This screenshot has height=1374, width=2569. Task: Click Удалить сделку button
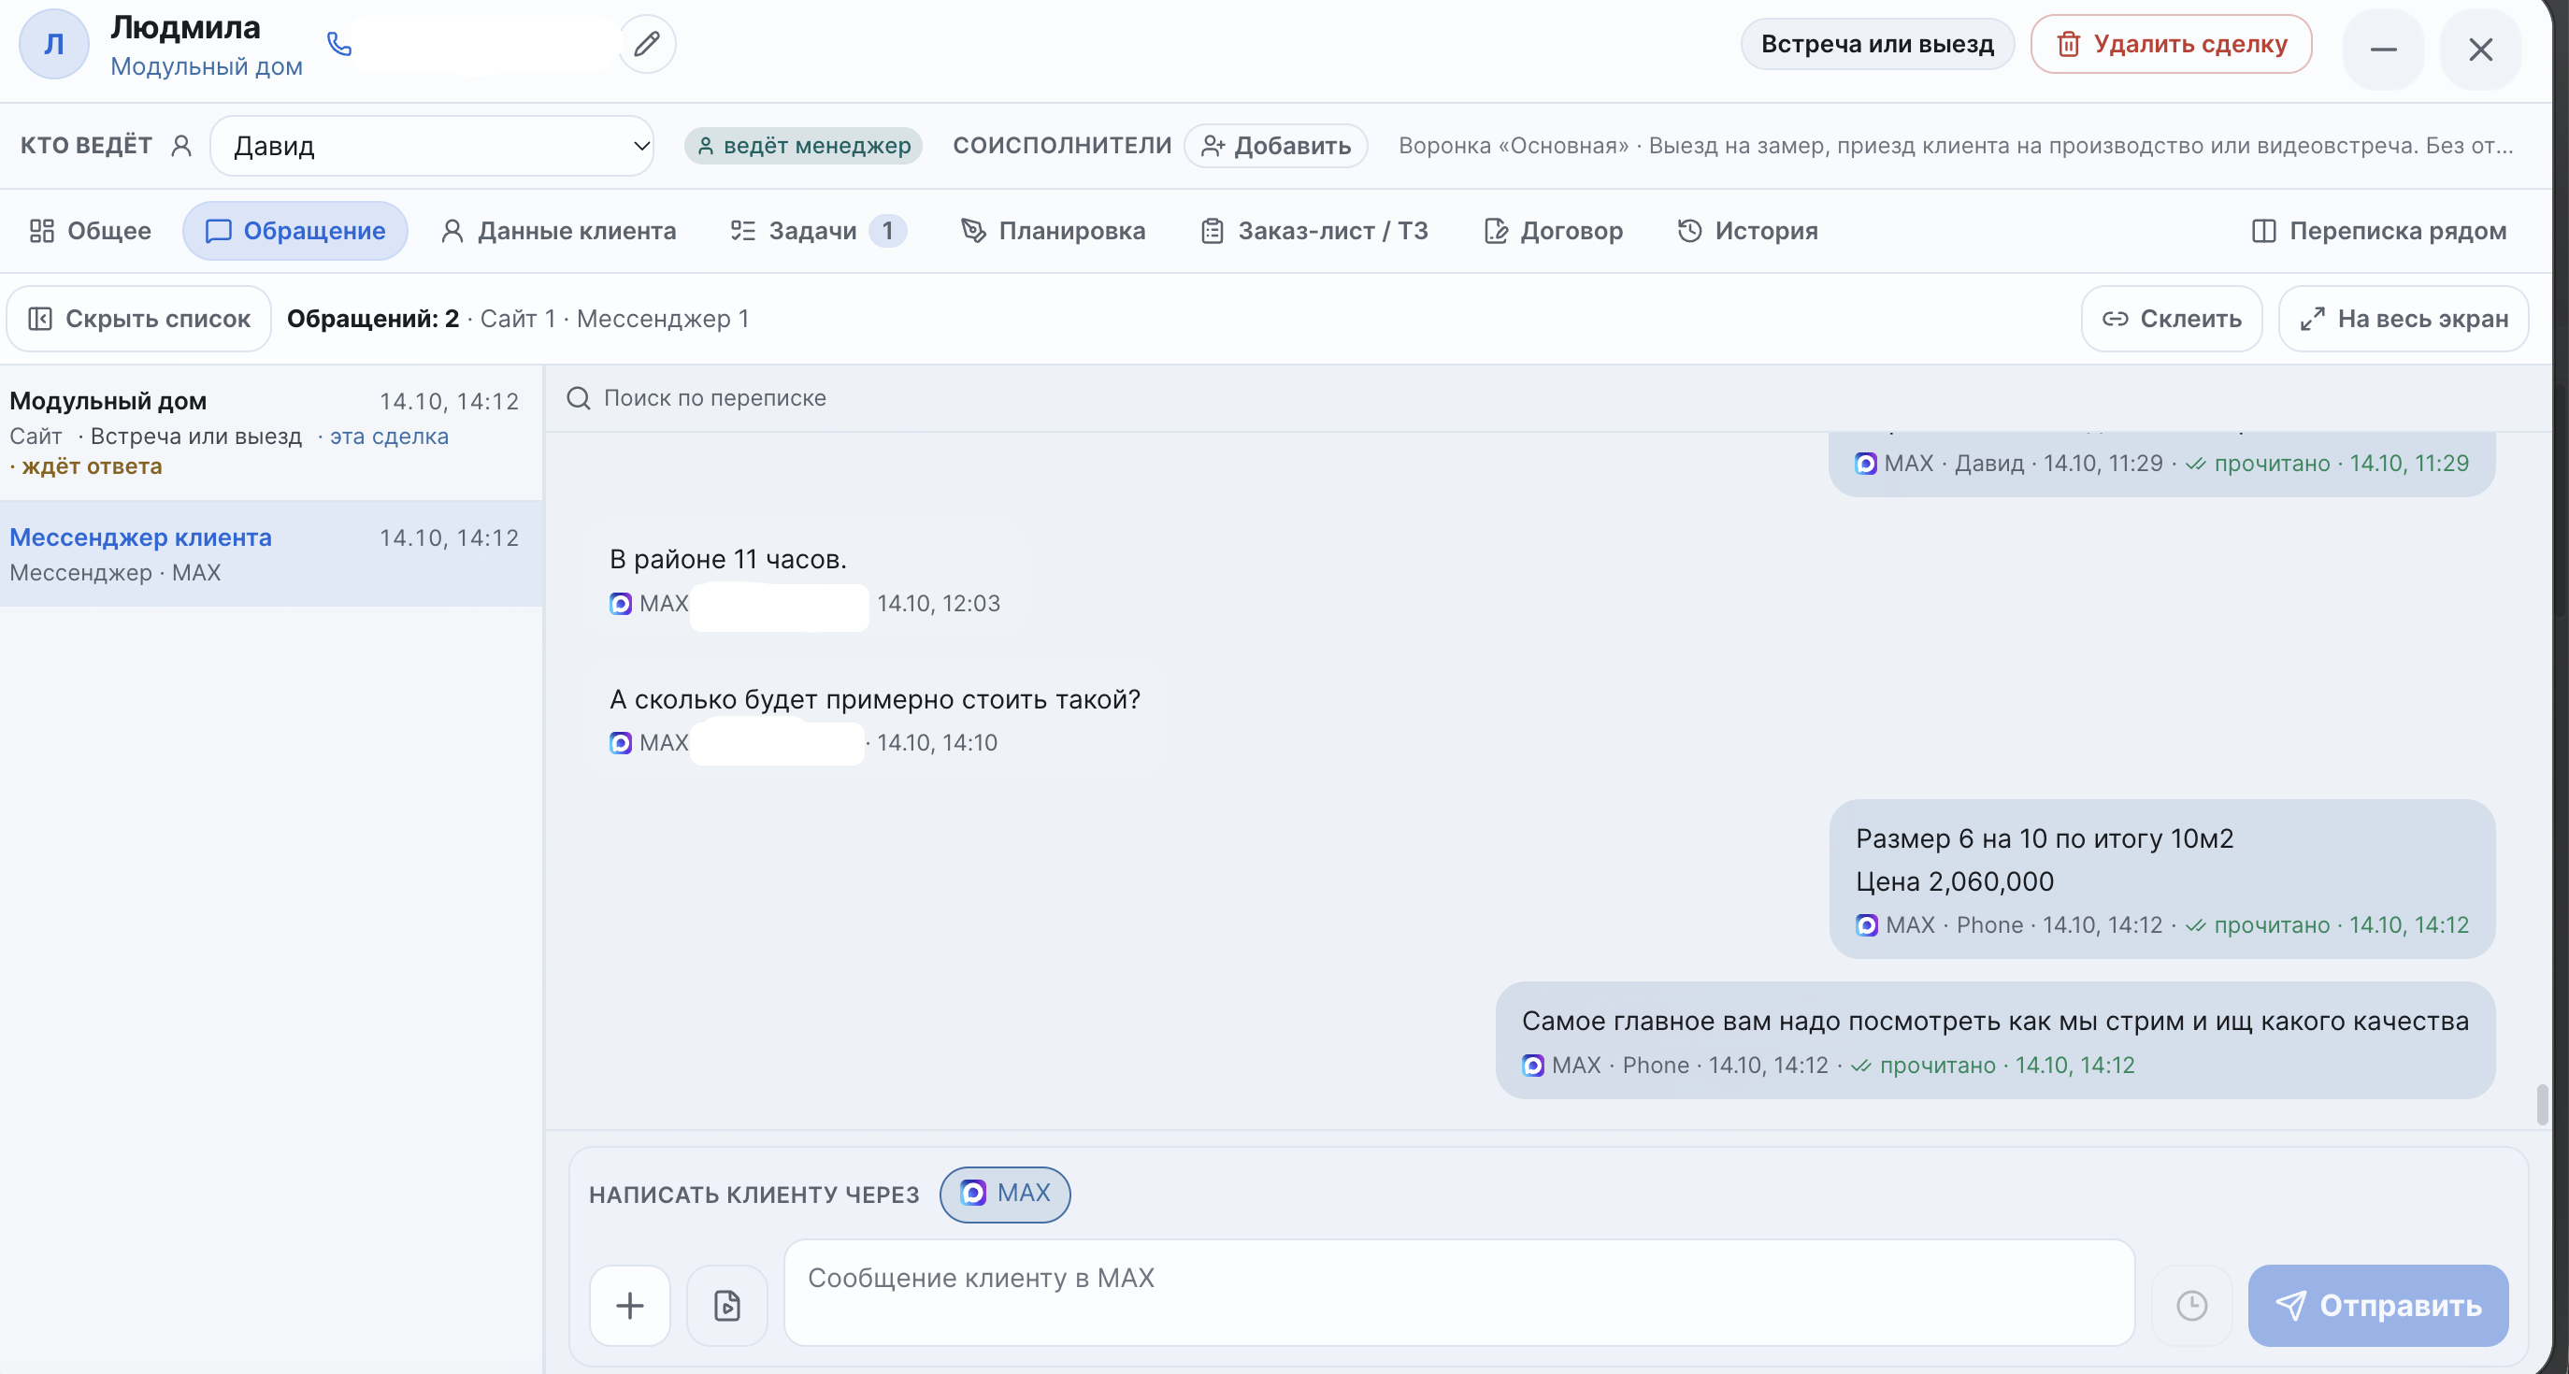coord(2171,44)
